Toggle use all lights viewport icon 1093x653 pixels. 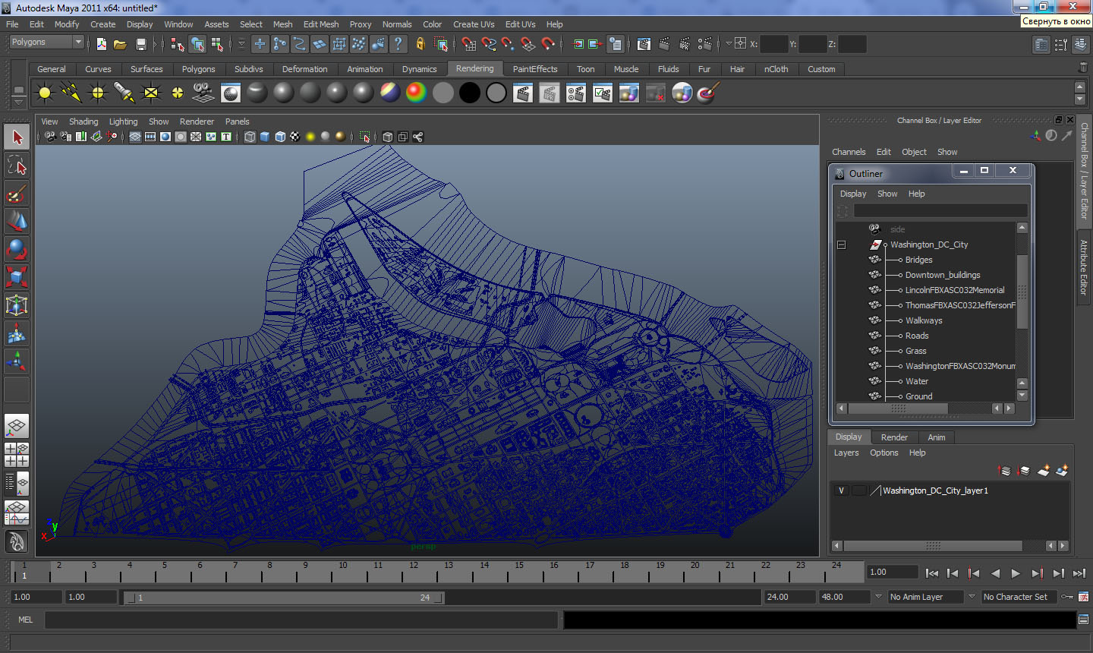click(310, 137)
